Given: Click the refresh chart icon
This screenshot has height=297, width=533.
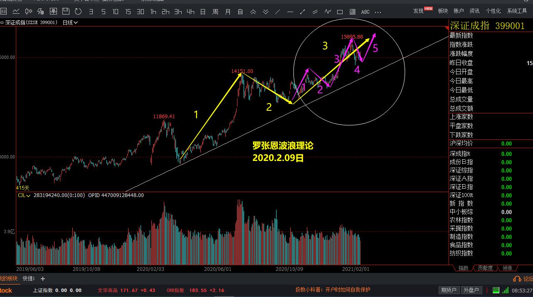Looking at the screenshot, I should pyautogui.click(x=78, y=11).
